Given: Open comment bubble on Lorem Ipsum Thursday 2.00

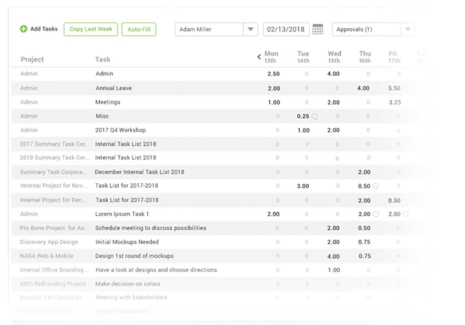Looking at the screenshot, I should [x=376, y=214].
